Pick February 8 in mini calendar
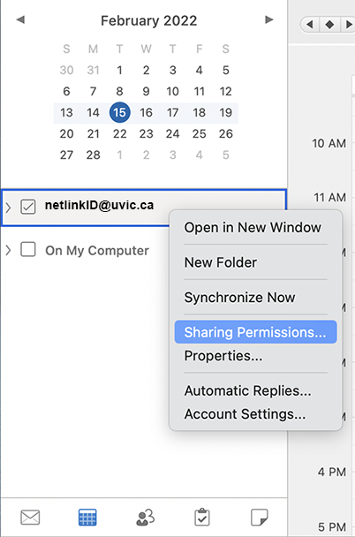Image resolution: width=355 pixels, height=537 pixels. pos(119,92)
